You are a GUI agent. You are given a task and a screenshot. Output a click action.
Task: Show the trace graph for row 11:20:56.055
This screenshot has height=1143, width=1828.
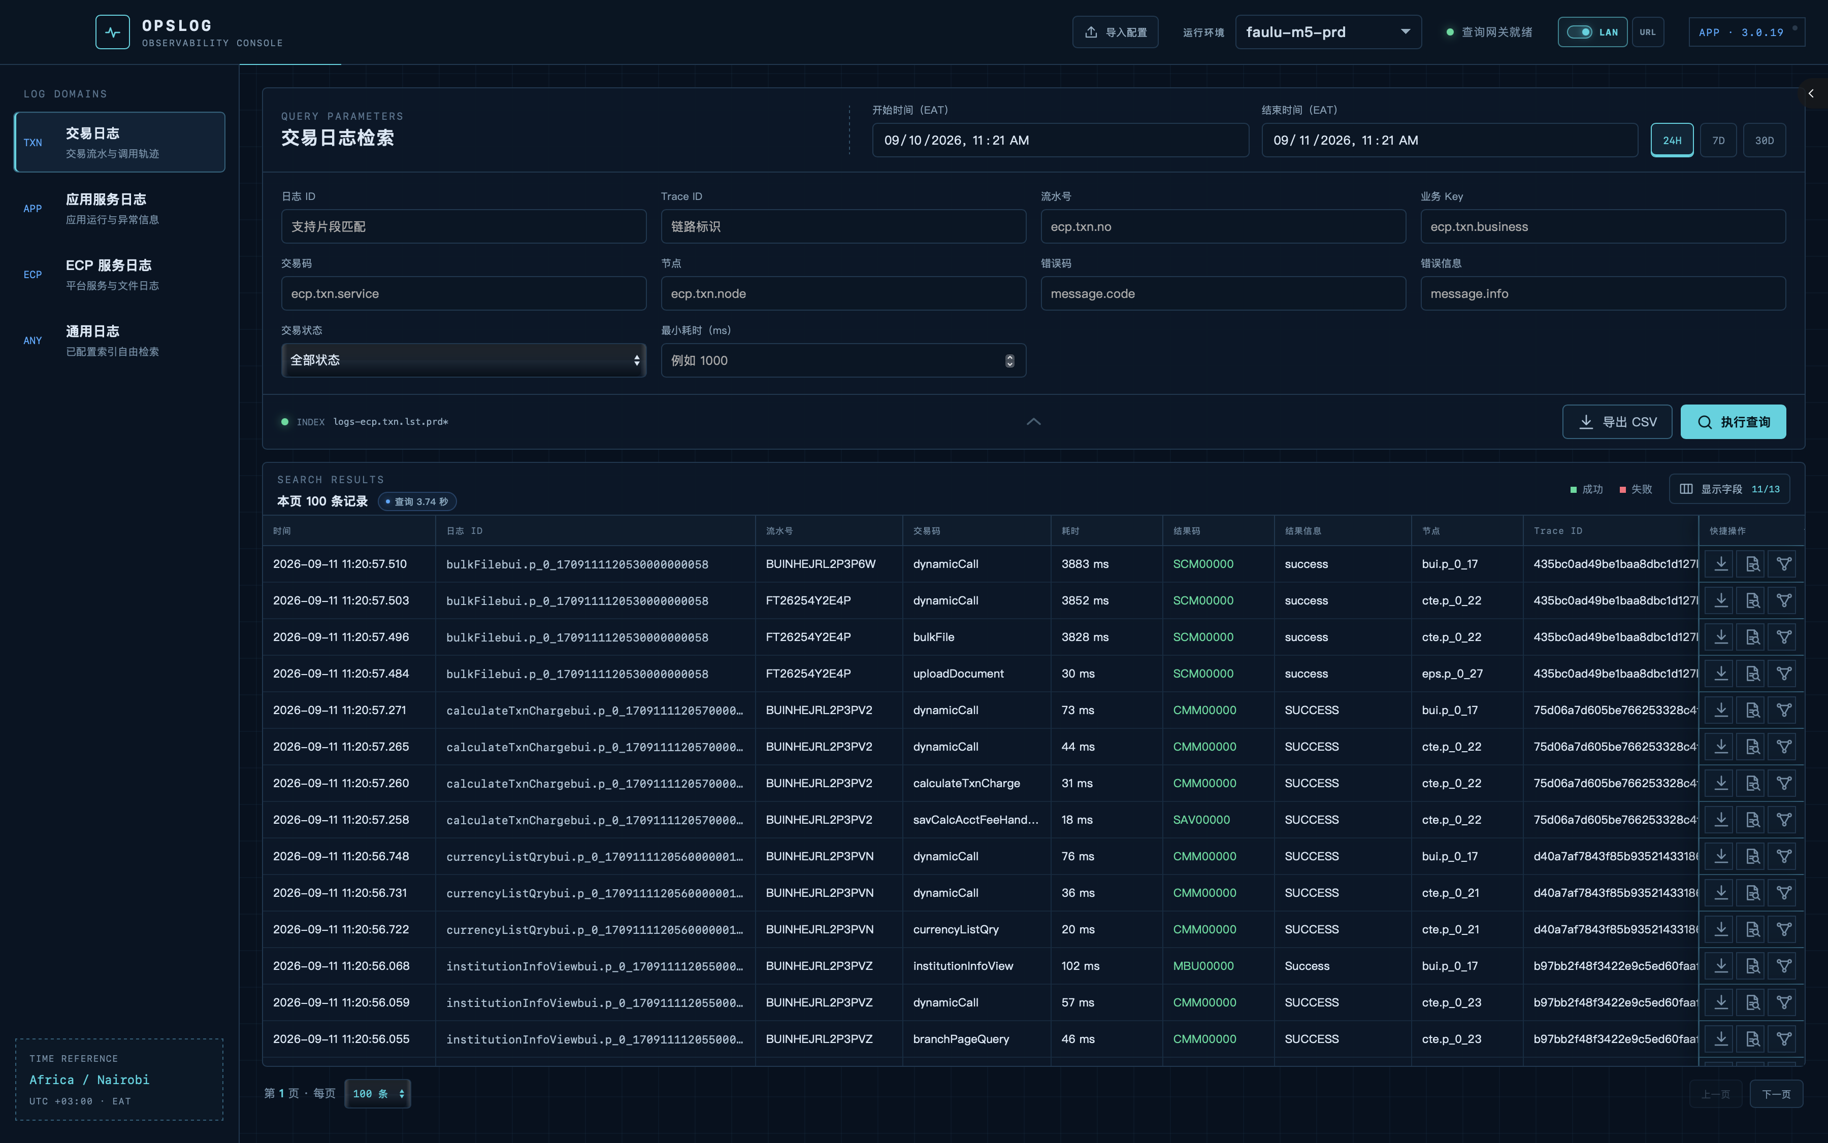[x=1783, y=1038]
